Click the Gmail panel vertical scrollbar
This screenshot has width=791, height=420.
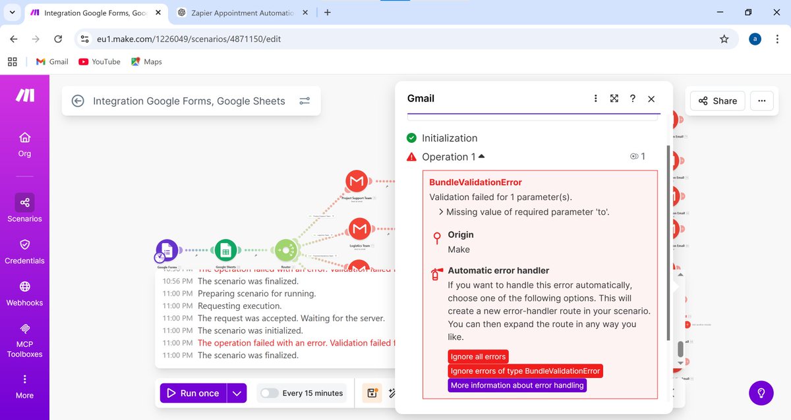[x=668, y=244]
